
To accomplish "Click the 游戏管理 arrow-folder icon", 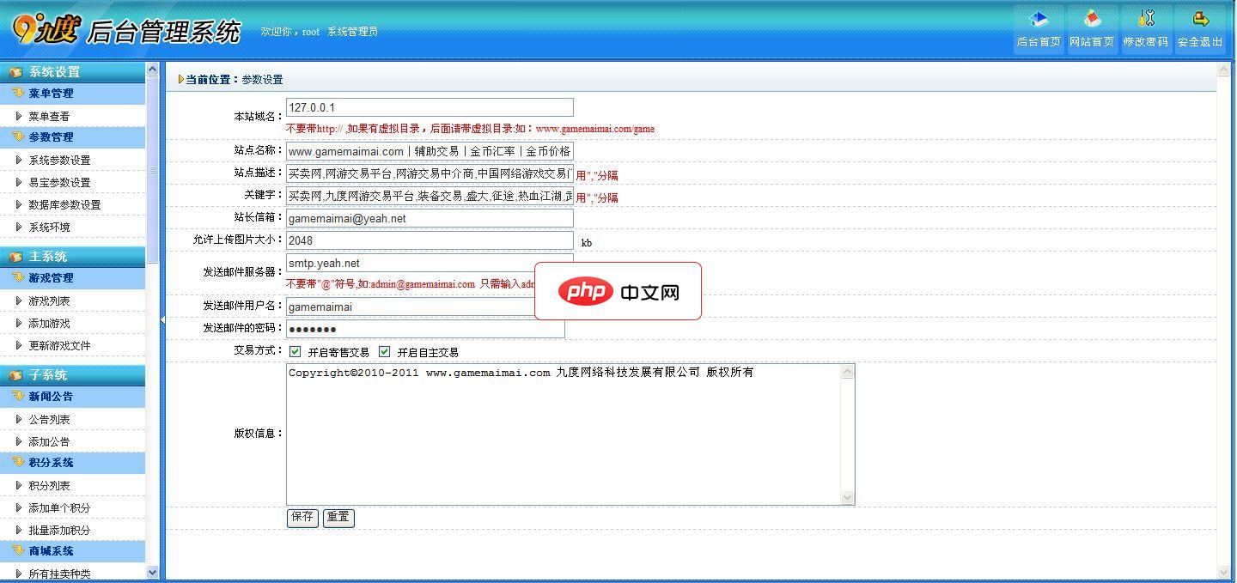I will [x=16, y=277].
